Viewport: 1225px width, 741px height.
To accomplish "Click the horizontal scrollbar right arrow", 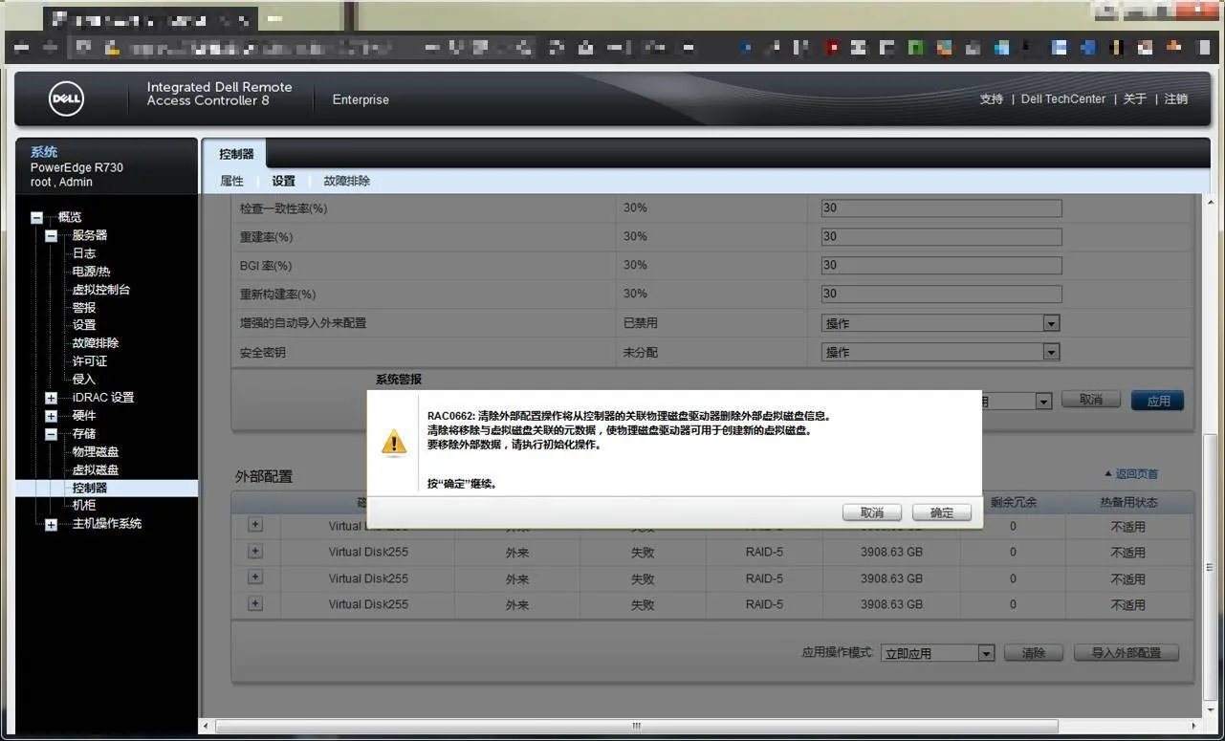I will [x=1192, y=727].
